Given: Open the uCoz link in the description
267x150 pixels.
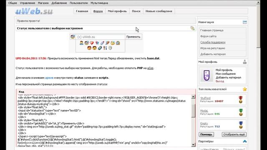Looking at the screenshot, I should [150, 68].
